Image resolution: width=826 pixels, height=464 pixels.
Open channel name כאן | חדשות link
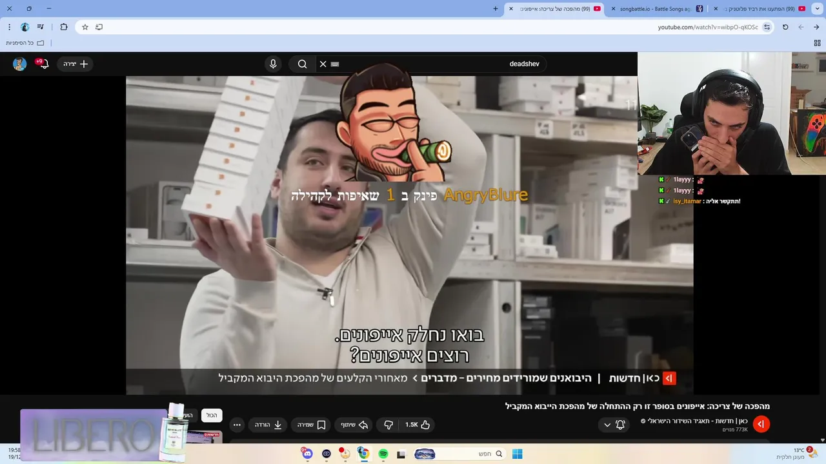click(x=698, y=421)
